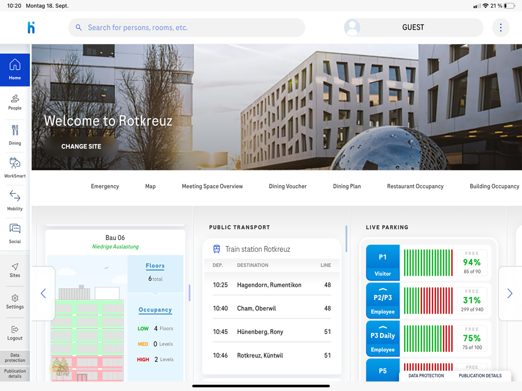Open the three-dot more options menu
The image size is (522, 391).
pyautogui.click(x=501, y=28)
